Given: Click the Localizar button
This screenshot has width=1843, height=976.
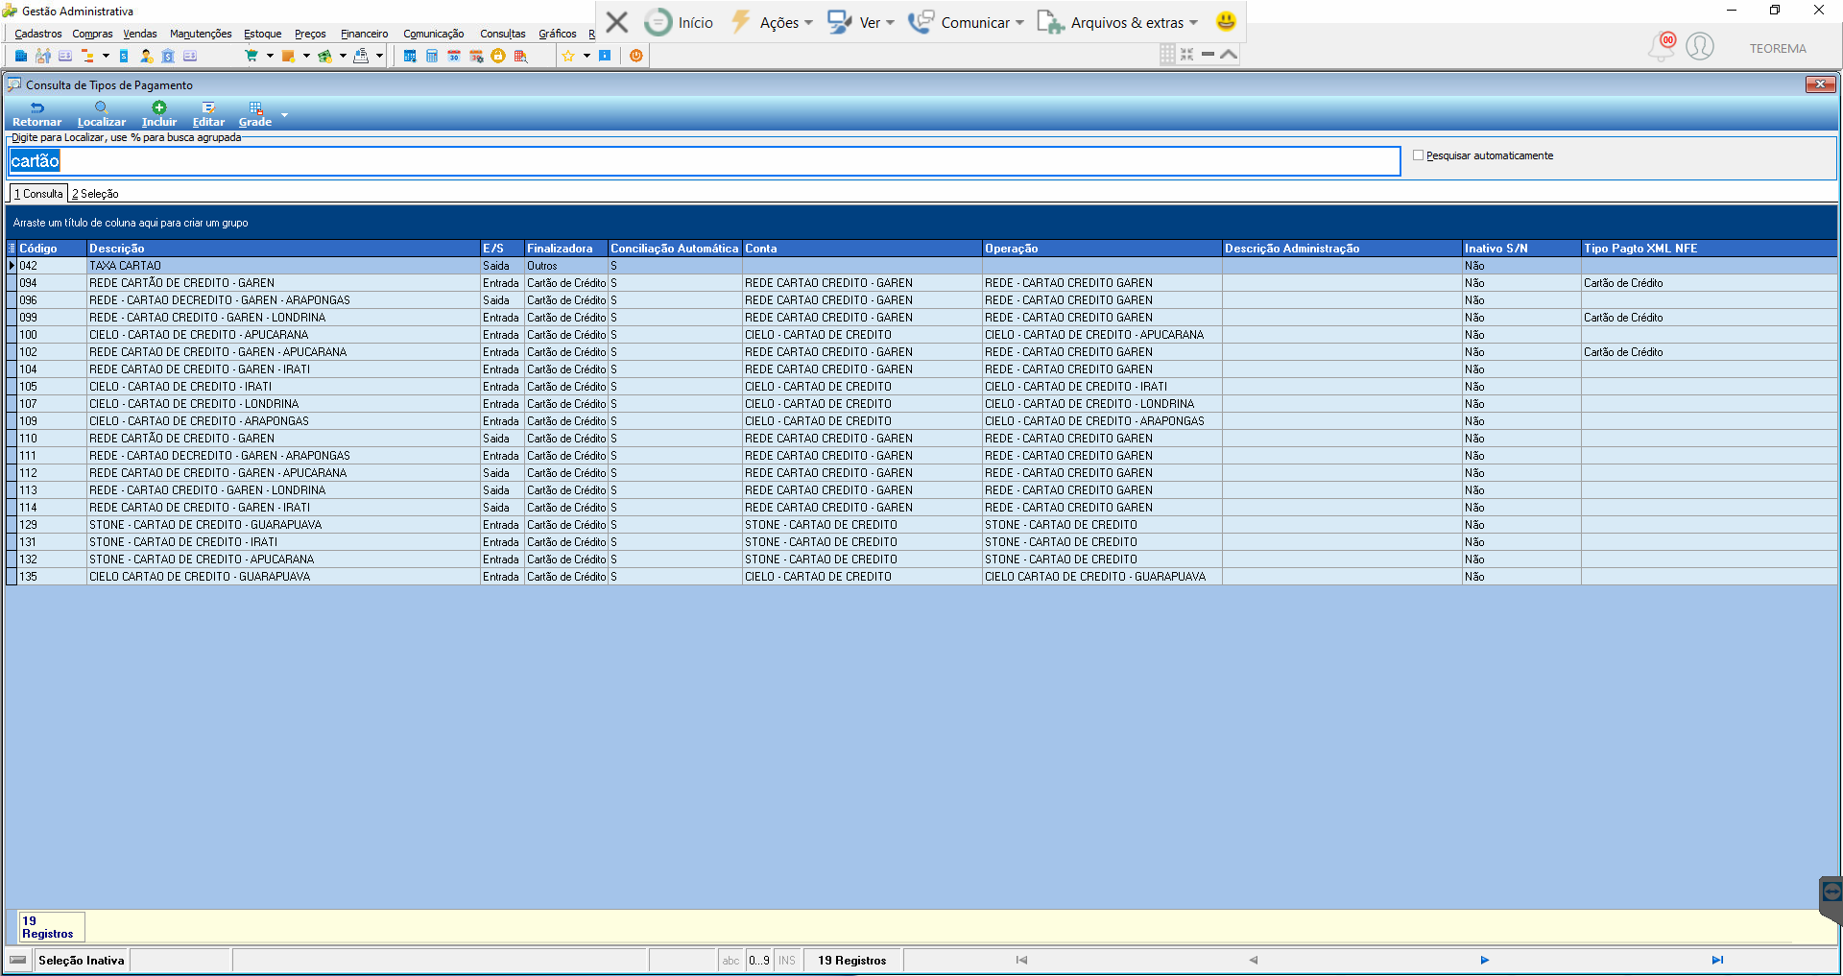Looking at the screenshot, I should [102, 114].
